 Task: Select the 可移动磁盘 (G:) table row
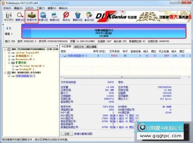[125, 56]
